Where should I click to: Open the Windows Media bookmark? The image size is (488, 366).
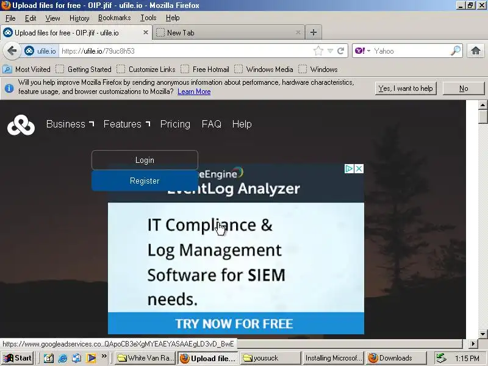(x=264, y=69)
